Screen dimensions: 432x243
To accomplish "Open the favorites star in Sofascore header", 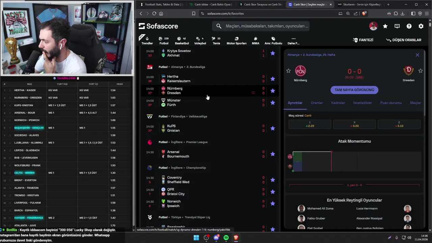I will click(x=385, y=26).
